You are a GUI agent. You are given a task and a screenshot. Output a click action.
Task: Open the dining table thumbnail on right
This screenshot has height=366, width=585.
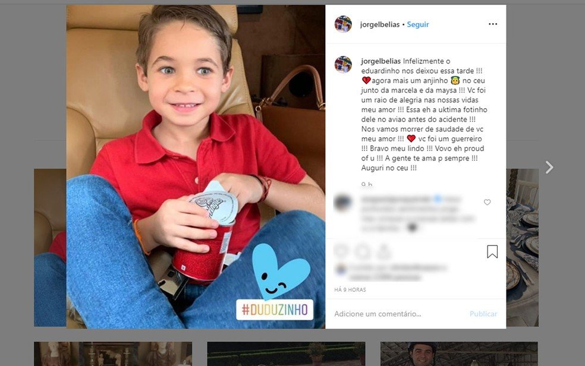click(x=523, y=248)
